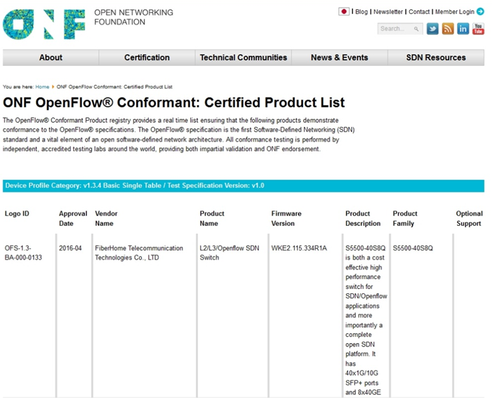
Task: Click the Member Login arrow icon
Action: pyautogui.click(x=480, y=12)
